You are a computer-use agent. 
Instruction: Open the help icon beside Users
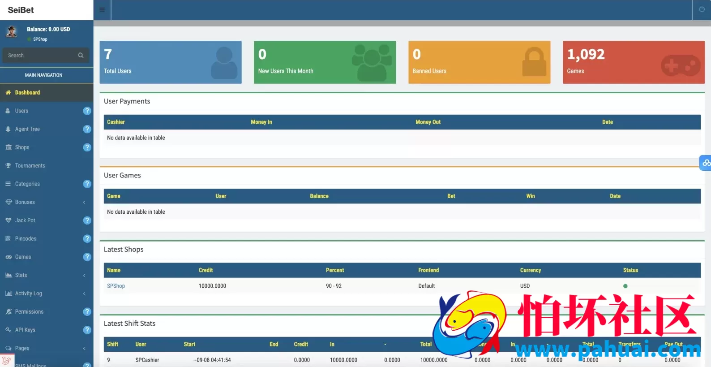pyautogui.click(x=87, y=111)
